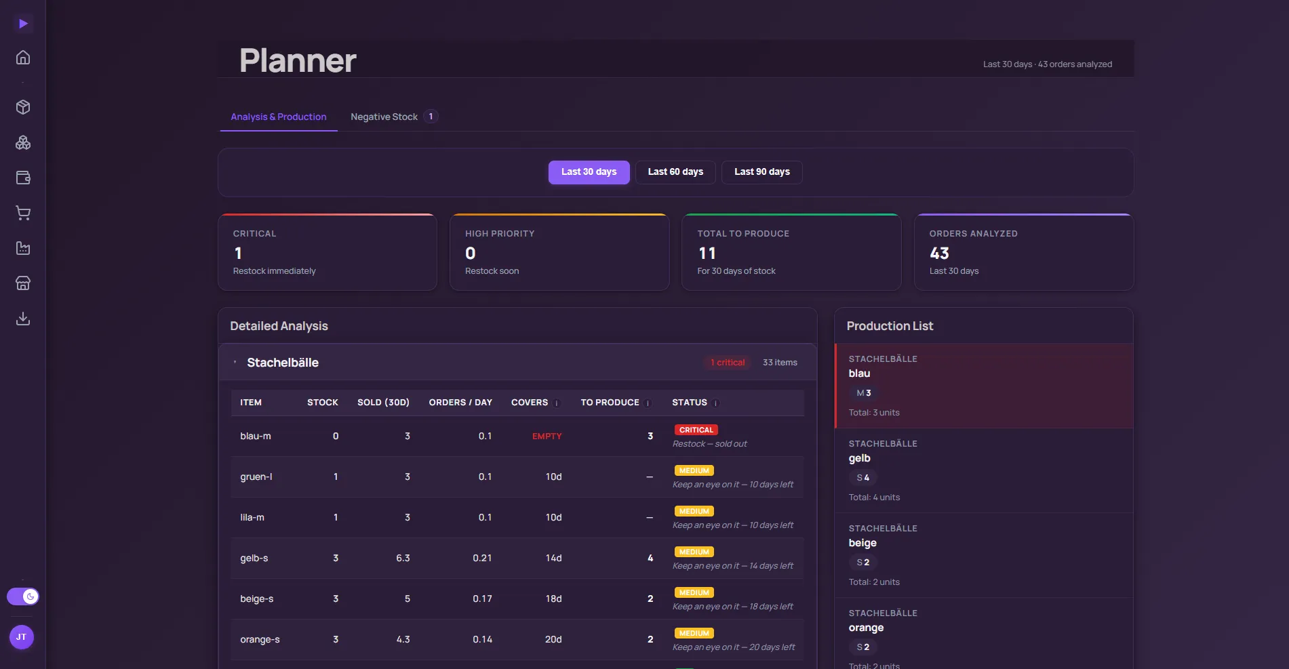Image resolution: width=1289 pixels, height=669 pixels.
Task: Click the Total To Produce card
Action: [x=791, y=252]
